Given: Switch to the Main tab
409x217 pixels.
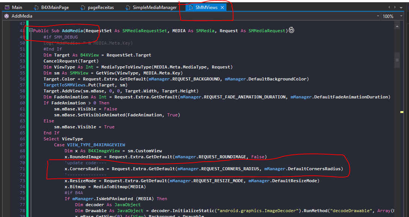Looking at the screenshot, I should tap(14, 7).
